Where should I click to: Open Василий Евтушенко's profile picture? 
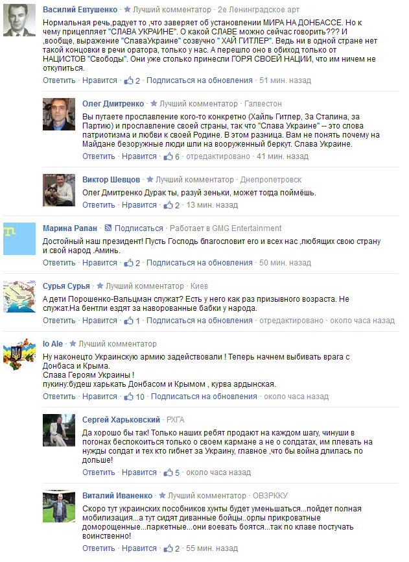(19, 20)
